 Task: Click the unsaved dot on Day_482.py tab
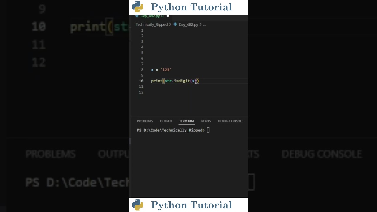[168, 16]
